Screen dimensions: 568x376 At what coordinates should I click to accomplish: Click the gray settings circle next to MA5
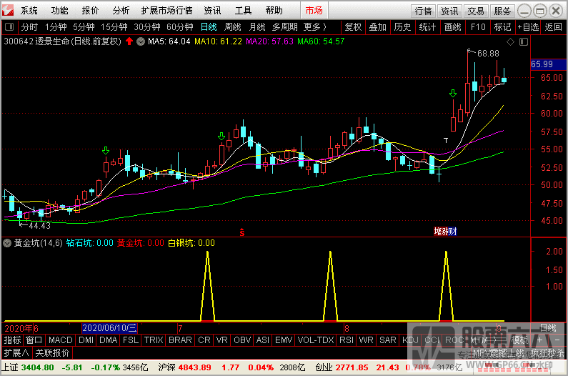pyautogui.click(x=140, y=41)
